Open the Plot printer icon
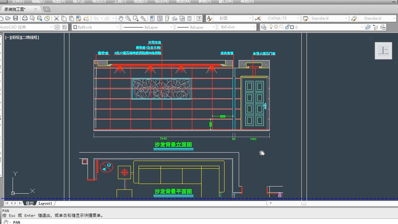Image resolution: width=398 pixels, height=224 pixels. [24, 18]
